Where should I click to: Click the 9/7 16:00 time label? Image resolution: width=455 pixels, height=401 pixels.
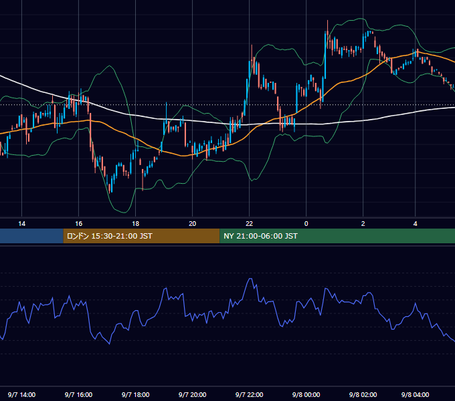79,394
